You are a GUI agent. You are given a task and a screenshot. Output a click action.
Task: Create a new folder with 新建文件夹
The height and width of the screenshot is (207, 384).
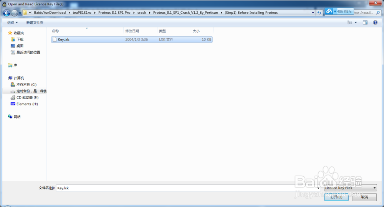(35, 23)
